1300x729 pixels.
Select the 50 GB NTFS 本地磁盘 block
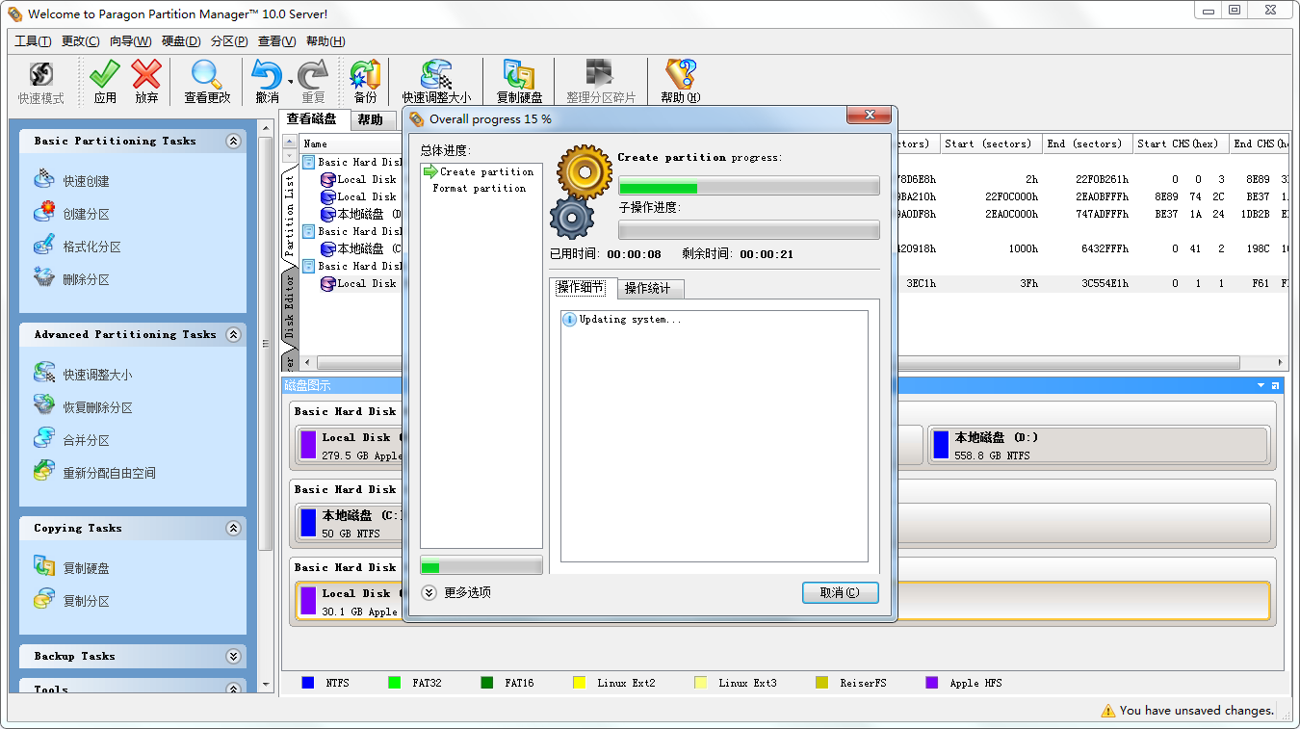349,524
